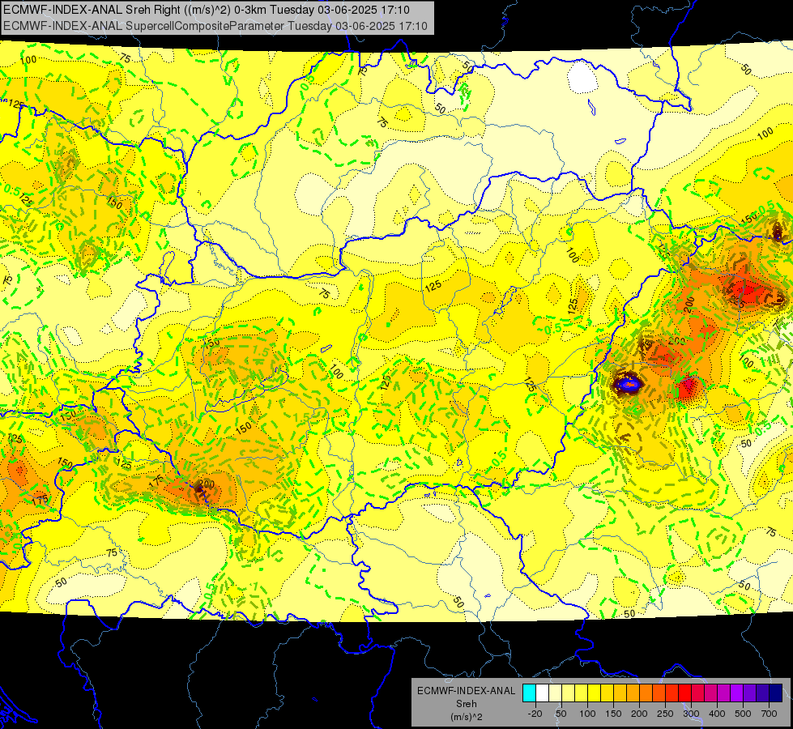Image resolution: width=793 pixels, height=729 pixels.
Task: Click the ECMWF-INDEX-ANAL label in the legend box
Action: tap(467, 691)
